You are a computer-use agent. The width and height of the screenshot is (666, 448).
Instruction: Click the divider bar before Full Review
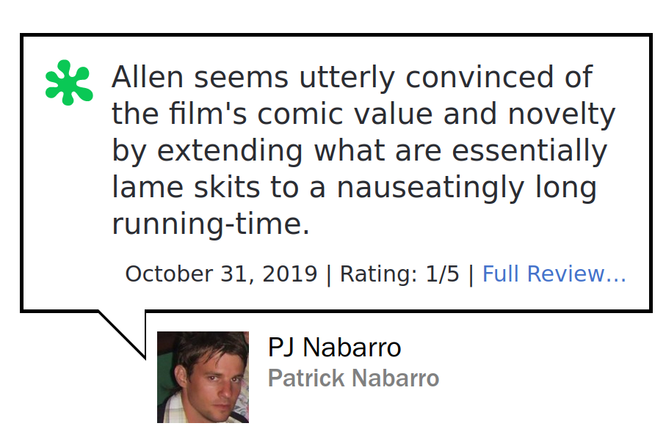(x=471, y=274)
